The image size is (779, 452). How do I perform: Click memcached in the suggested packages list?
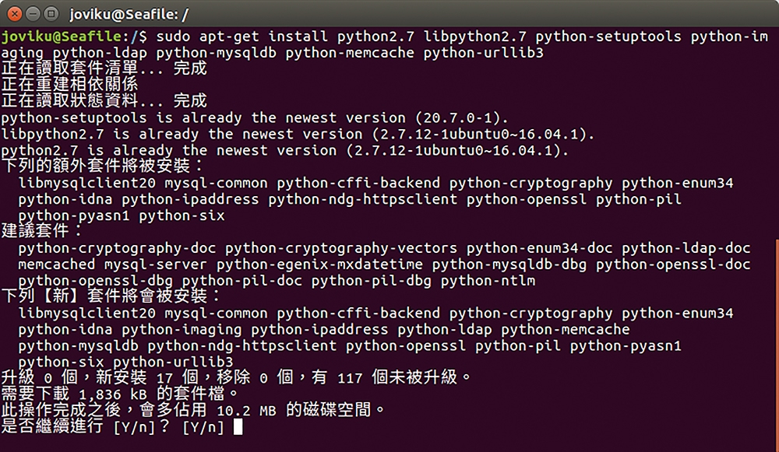click(x=57, y=265)
